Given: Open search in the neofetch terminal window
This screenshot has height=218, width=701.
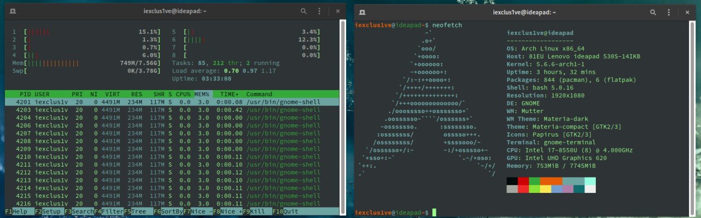Looking at the screenshot, I should coord(653,11).
